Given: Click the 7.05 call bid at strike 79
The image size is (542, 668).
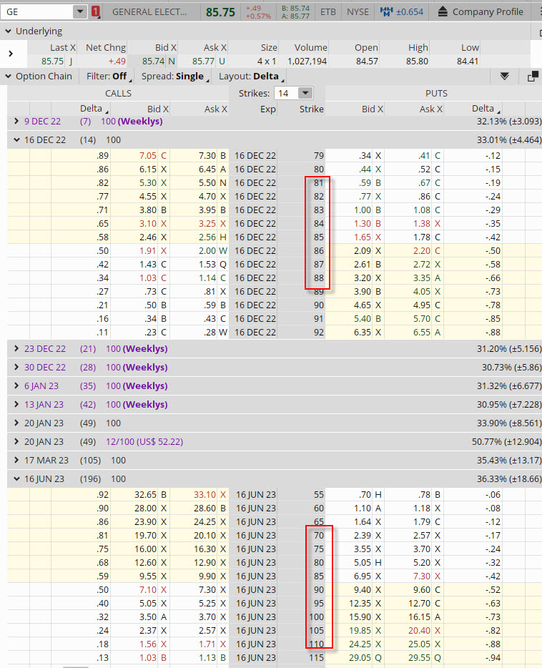Looking at the screenshot, I should (147, 155).
